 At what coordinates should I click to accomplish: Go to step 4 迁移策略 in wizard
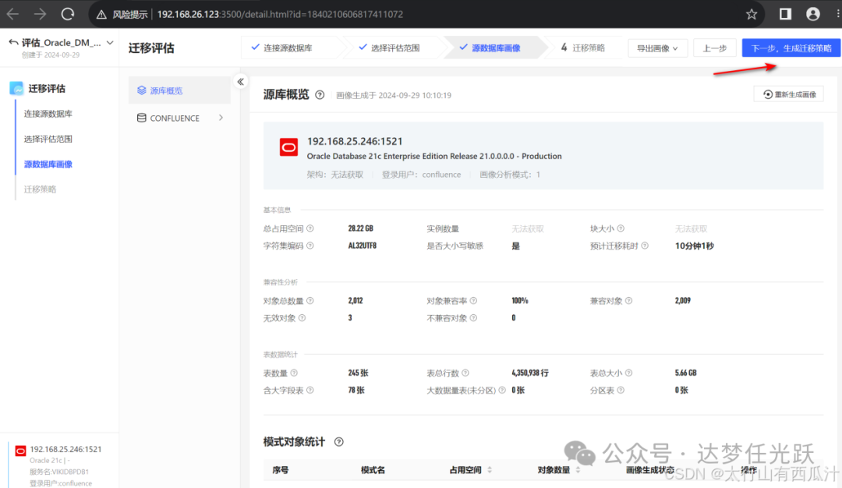582,48
